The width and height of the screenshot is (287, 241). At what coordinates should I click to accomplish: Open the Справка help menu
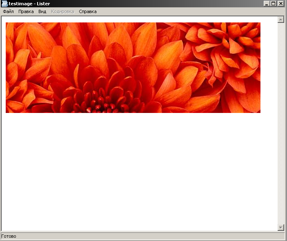click(x=88, y=11)
